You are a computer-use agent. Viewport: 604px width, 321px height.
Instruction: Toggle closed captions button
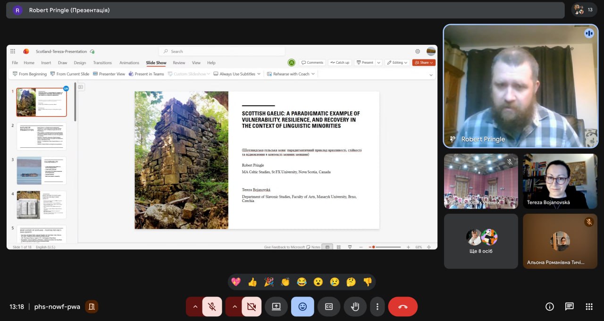pos(329,306)
